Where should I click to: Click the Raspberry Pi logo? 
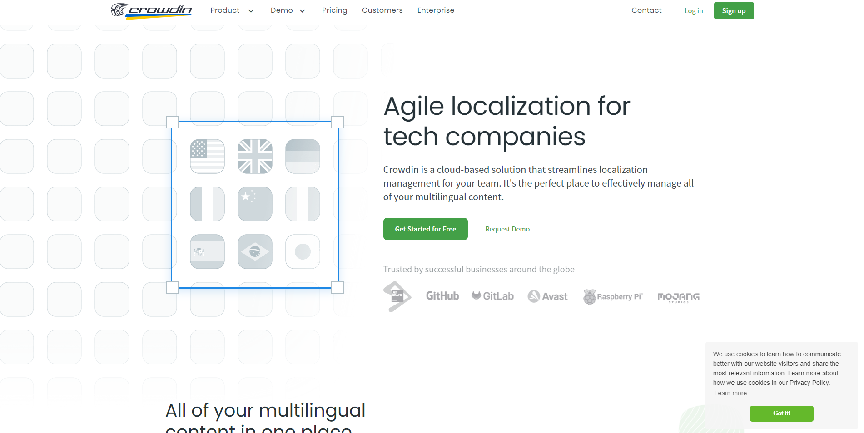pyautogui.click(x=613, y=297)
